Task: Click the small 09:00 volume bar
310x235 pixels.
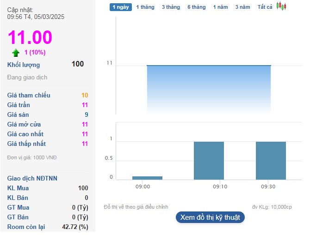Action: [147, 178]
